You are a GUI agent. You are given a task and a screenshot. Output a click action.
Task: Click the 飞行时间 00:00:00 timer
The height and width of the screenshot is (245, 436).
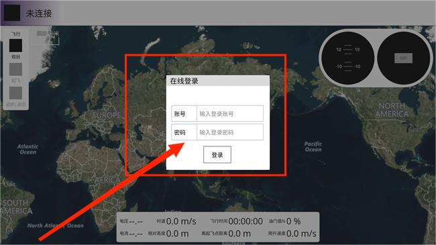pyautogui.click(x=246, y=222)
